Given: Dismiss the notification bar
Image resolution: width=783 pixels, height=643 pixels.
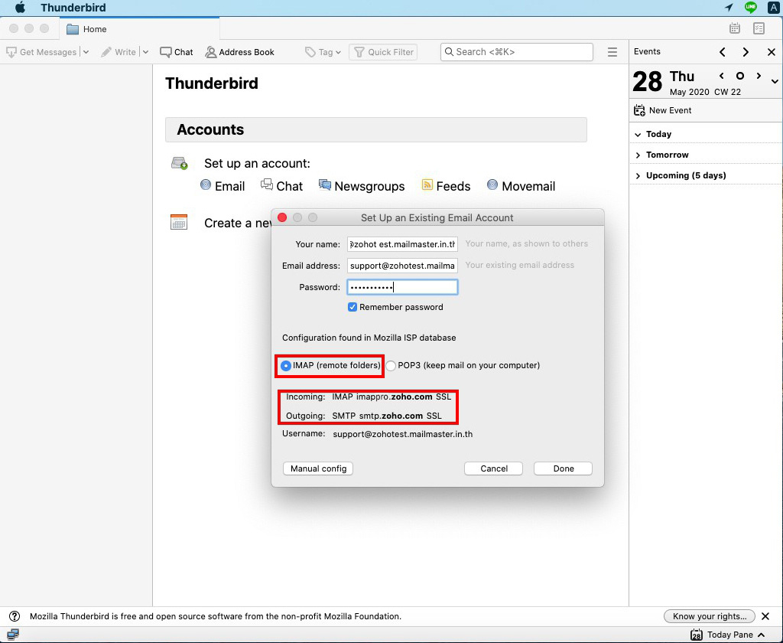Looking at the screenshot, I should click(765, 616).
